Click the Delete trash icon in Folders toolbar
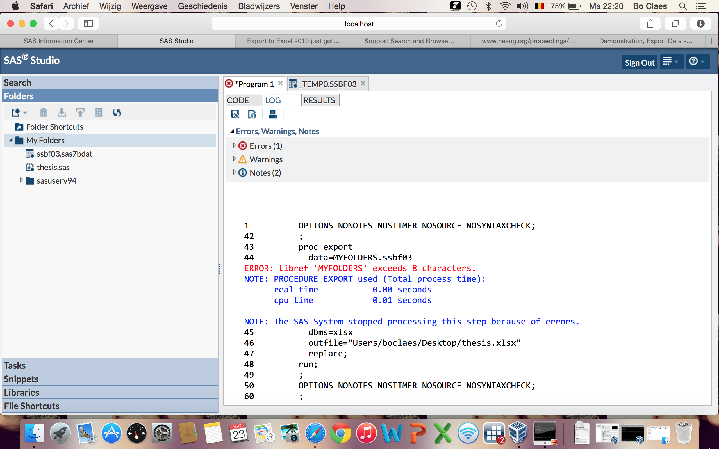 click(43, 113)
